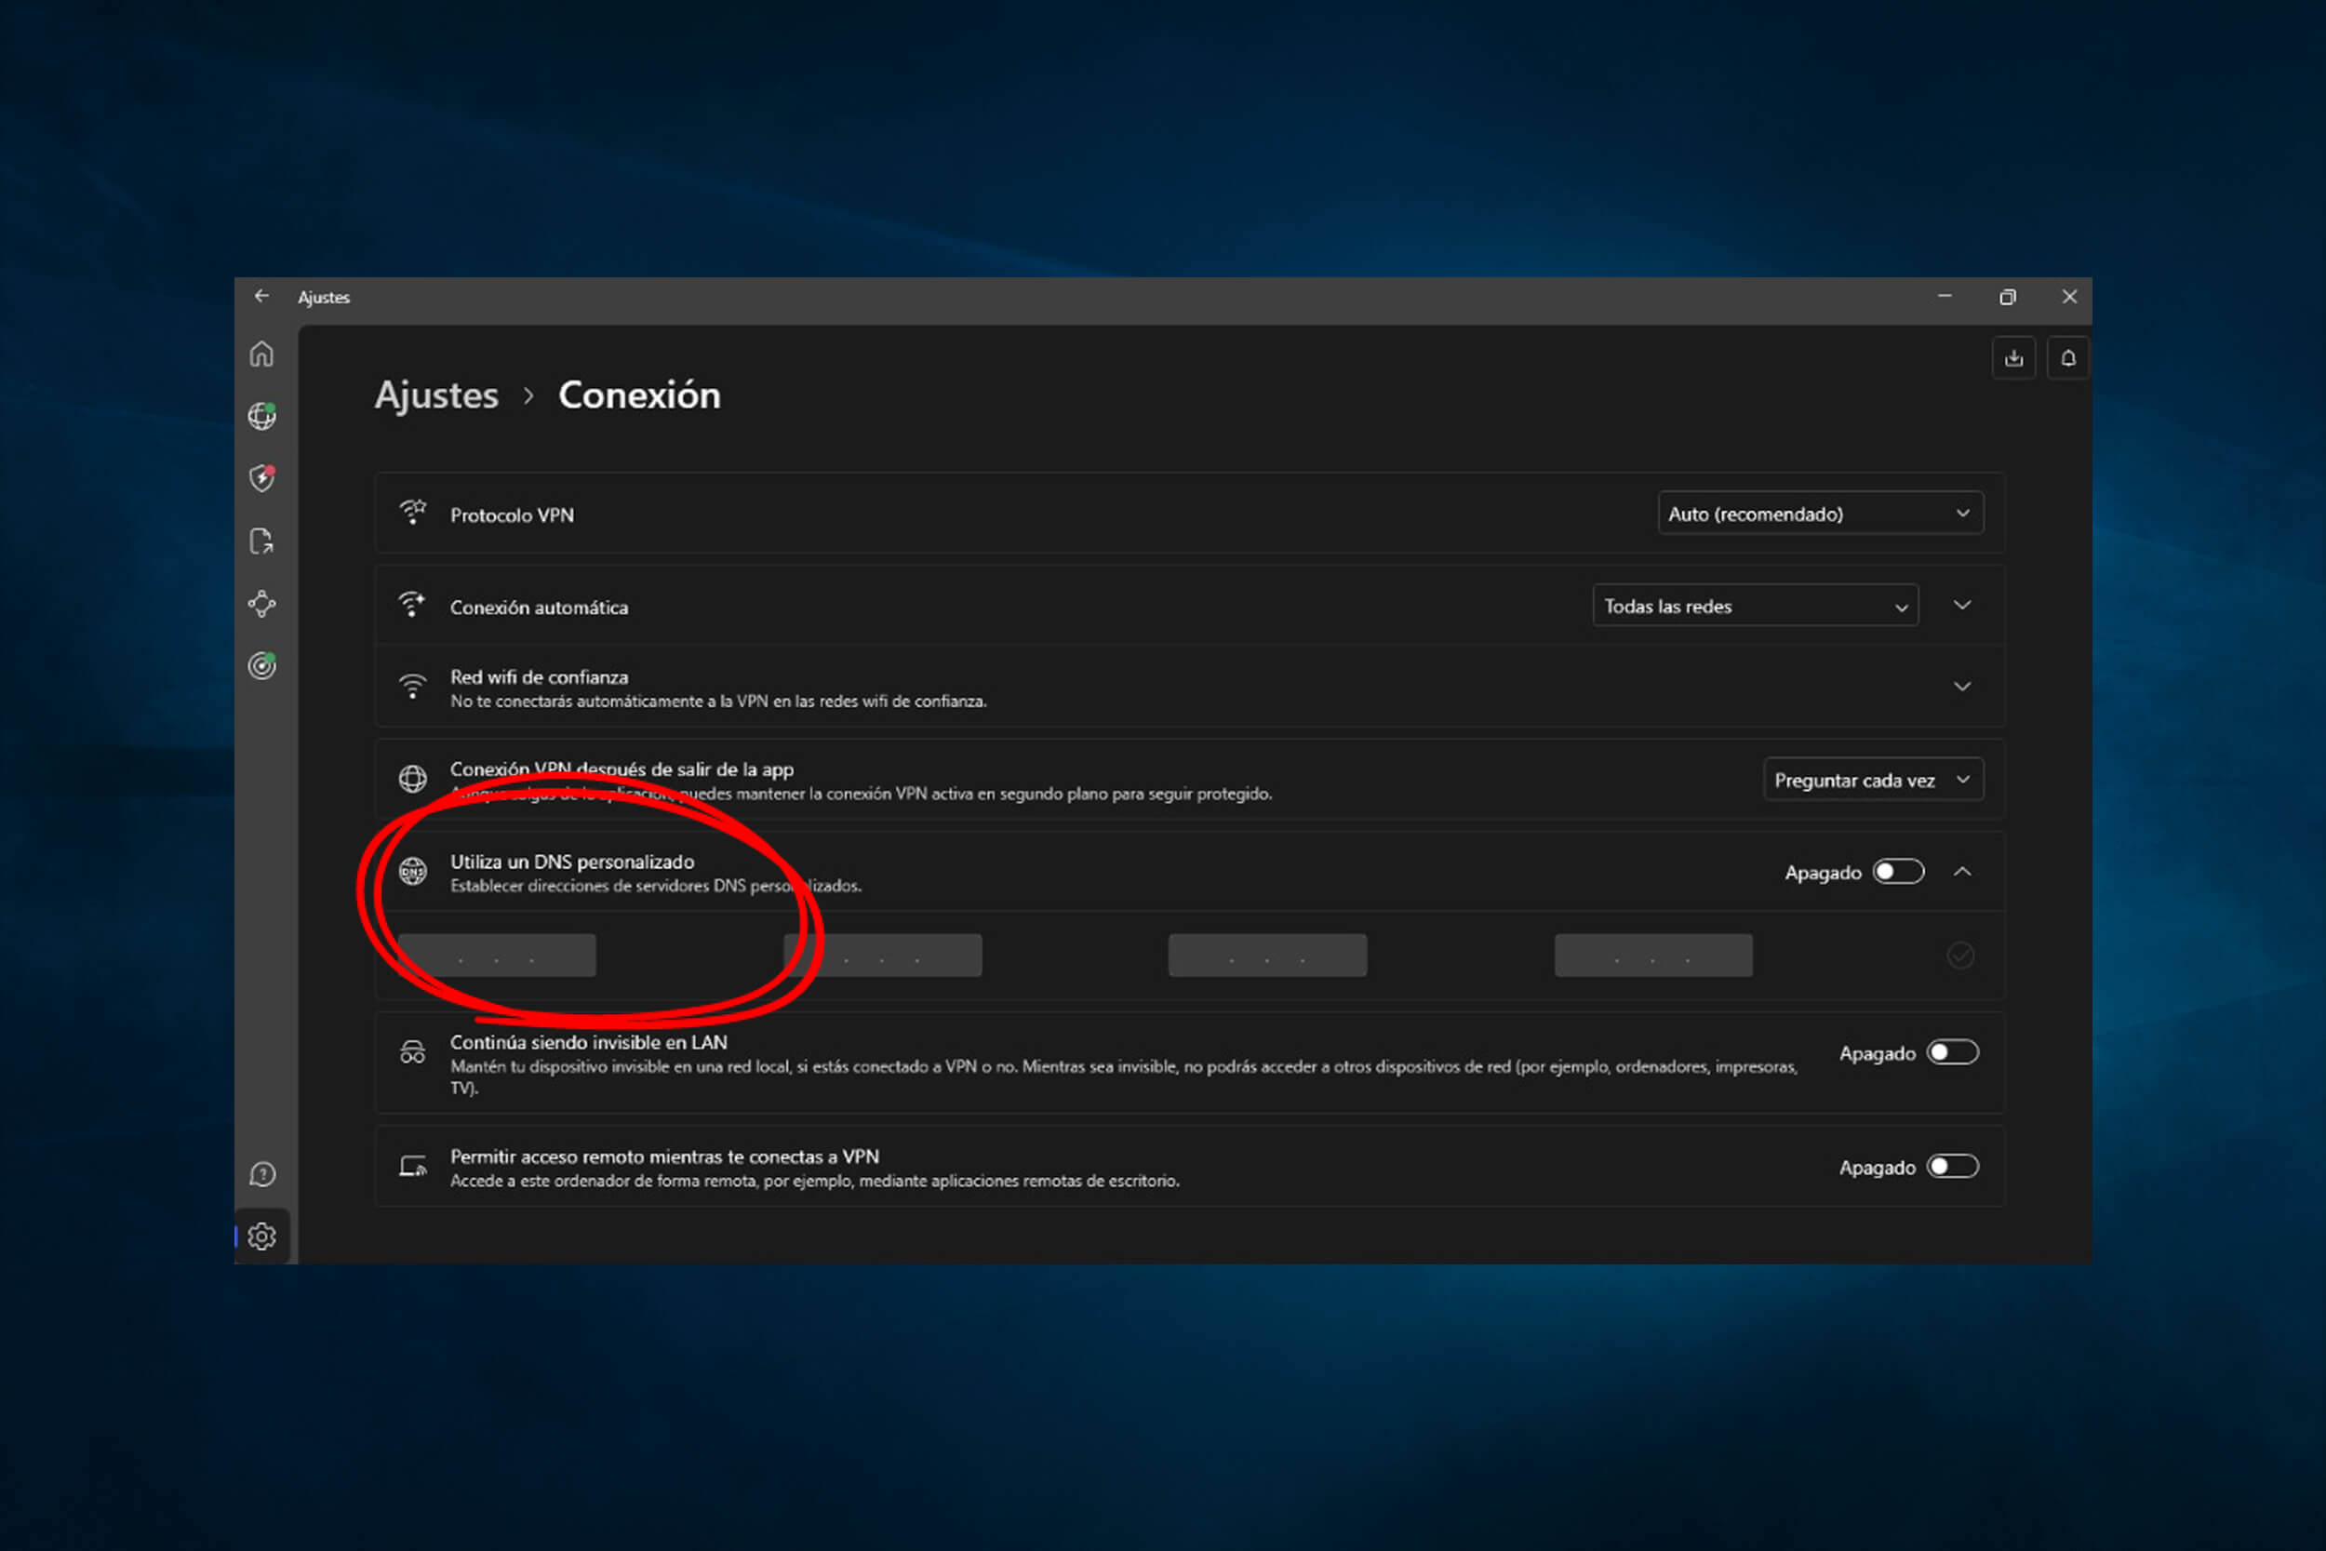Screen dimensions: 2326x1551
Task: Close the Ajustes window
Action: (2069, 297)
